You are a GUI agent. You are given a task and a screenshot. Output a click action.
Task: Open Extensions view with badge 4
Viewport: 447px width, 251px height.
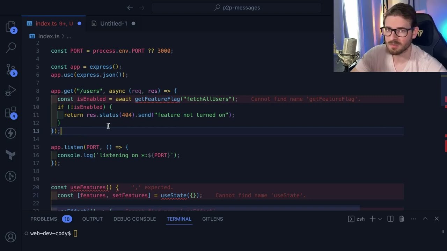point(11,112)
